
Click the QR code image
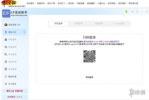[x=89, y=56]
